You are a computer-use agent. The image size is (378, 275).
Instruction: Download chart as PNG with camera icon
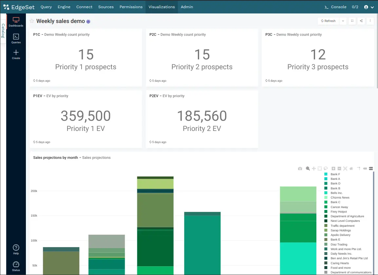(x=300, y=168)
